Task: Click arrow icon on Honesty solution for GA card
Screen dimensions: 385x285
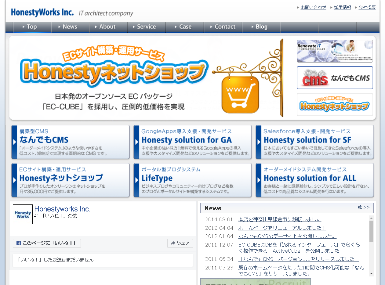Action: [x=137, y=142]
